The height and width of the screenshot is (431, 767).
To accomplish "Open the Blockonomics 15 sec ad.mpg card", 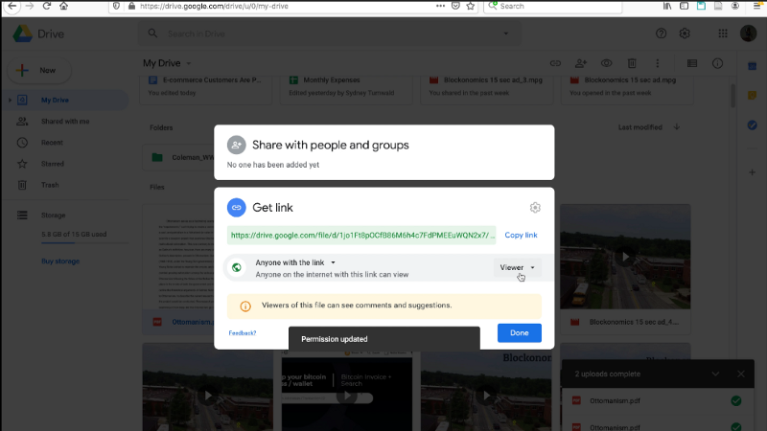I will (627, 89).
